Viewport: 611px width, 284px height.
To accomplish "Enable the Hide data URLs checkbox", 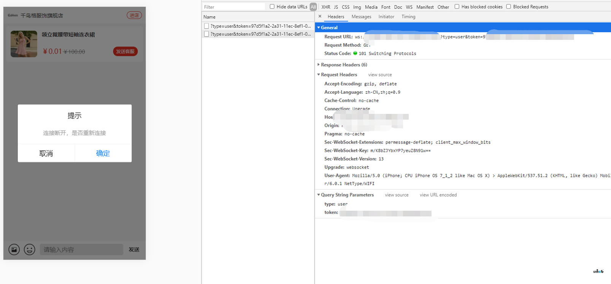I will pyautogui.click(x=272, y=6).
